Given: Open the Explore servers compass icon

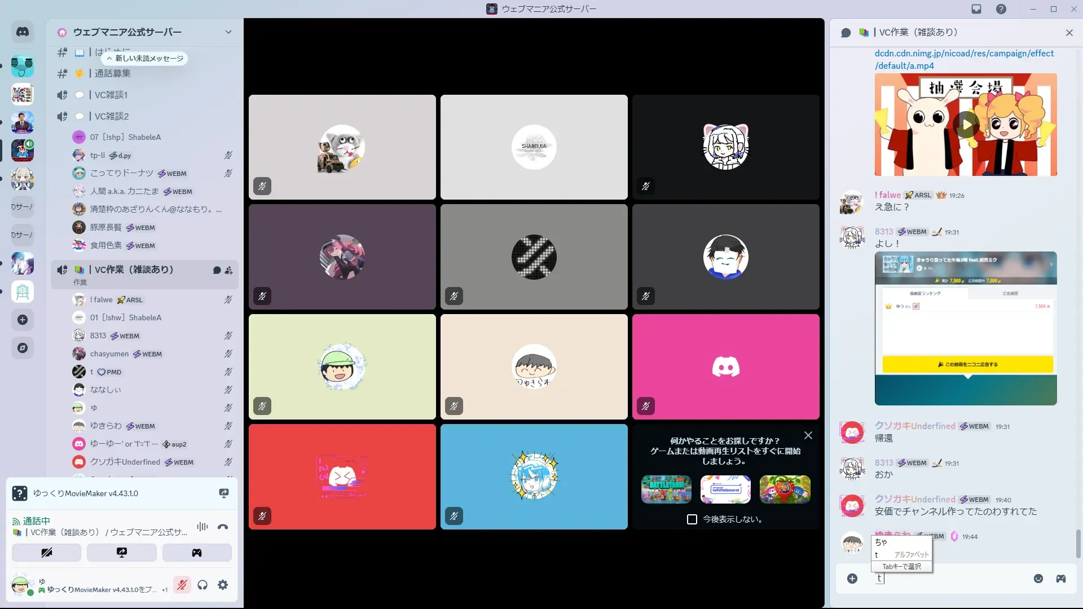Looking at the screenshot, I should click(23, 348).
